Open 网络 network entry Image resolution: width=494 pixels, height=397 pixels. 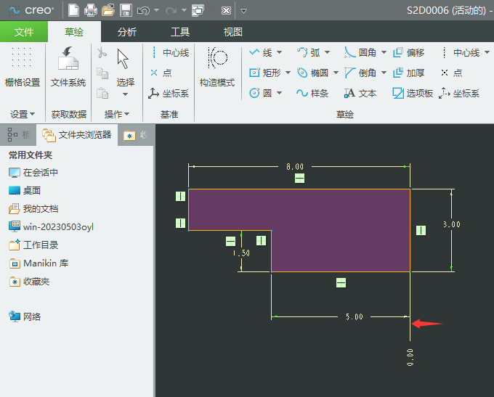25,316
